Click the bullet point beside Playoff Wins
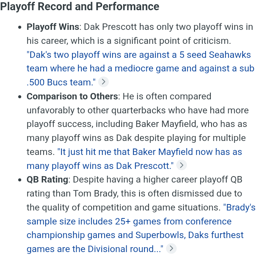 click(20, 27)
